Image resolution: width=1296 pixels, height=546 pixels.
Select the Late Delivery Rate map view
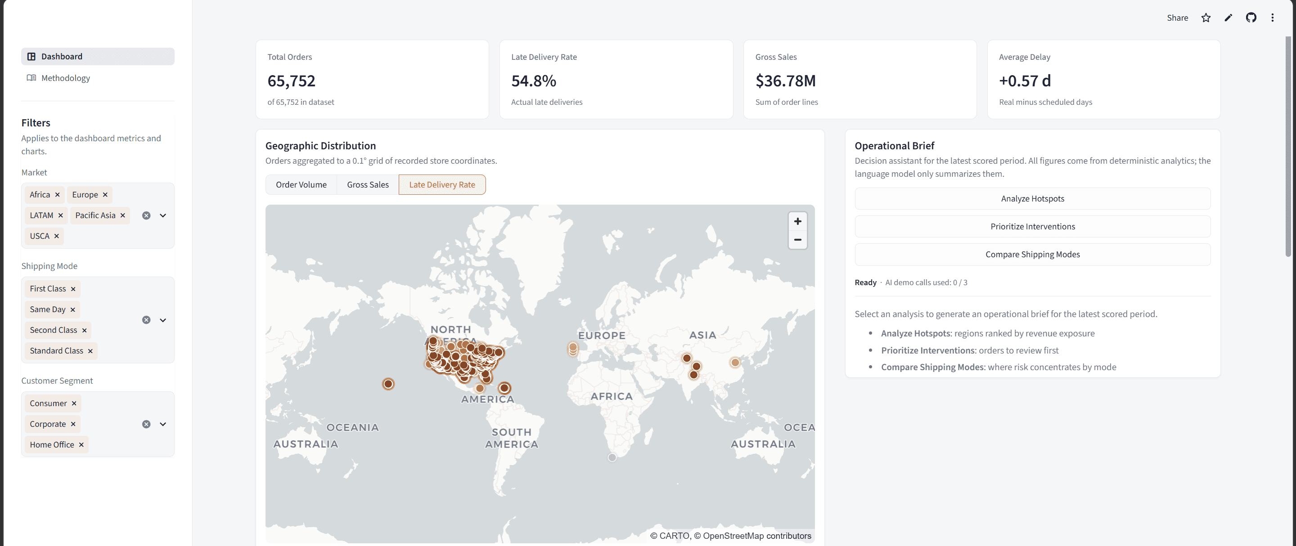click(442, 184)
